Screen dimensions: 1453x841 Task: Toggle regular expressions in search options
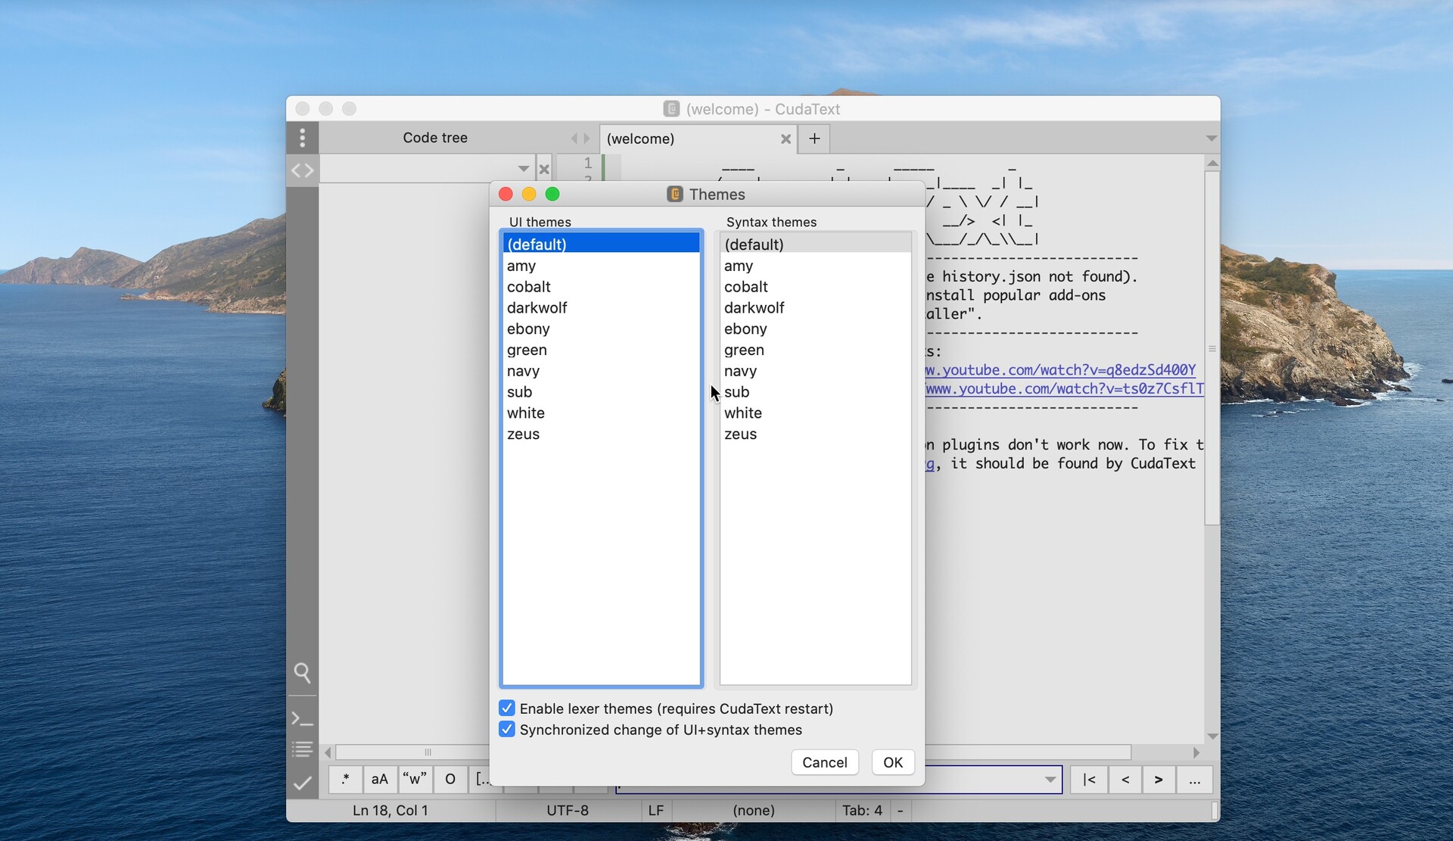pos(345,779)
